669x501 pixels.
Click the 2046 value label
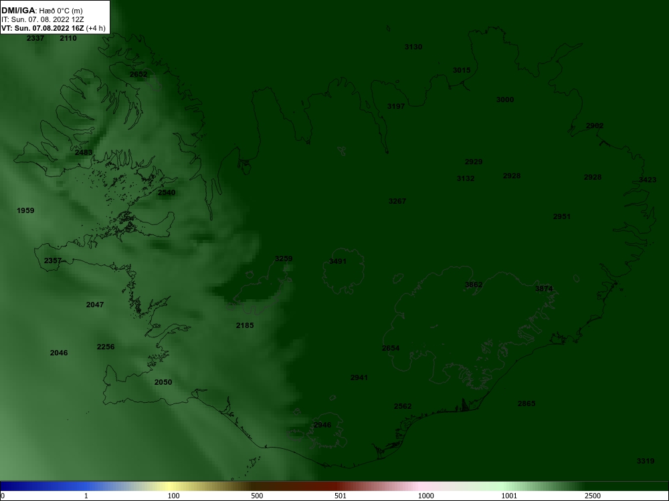[x=59, y=353]
